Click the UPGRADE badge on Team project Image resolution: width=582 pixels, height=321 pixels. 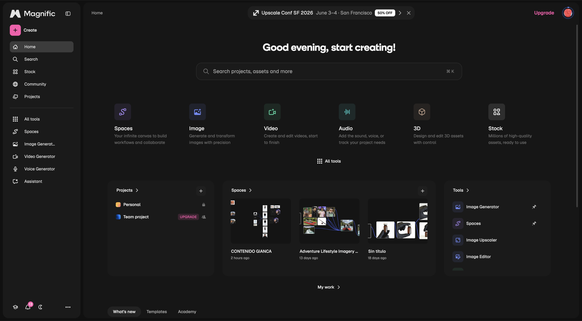pos(188,217)
